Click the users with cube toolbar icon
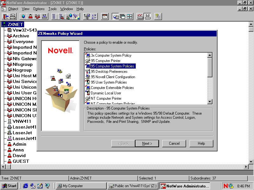The image size is (254, 190). pos(69,16)
